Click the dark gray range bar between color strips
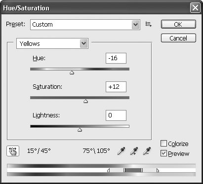This screenshot has height=184, width=203. click(x=133, y=170)
